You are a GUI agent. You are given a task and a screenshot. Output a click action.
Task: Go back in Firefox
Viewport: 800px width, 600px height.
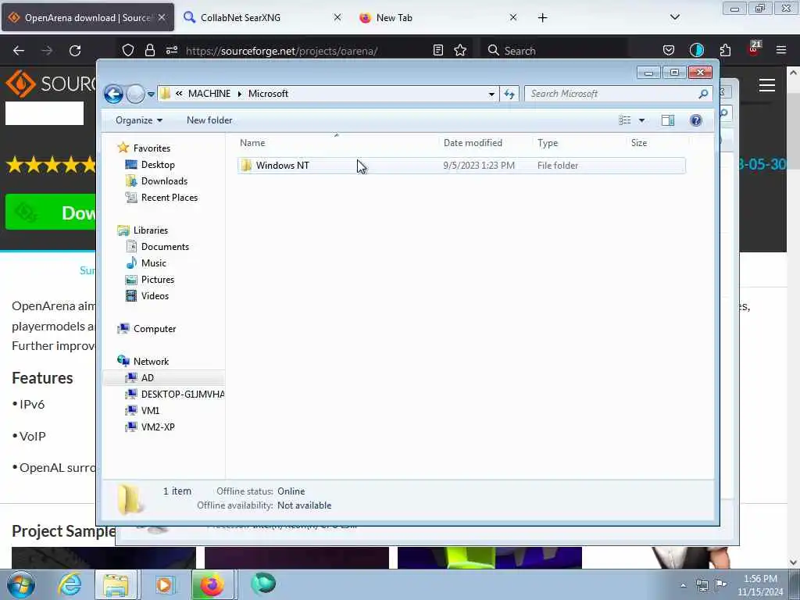click(x=19, y=51)
